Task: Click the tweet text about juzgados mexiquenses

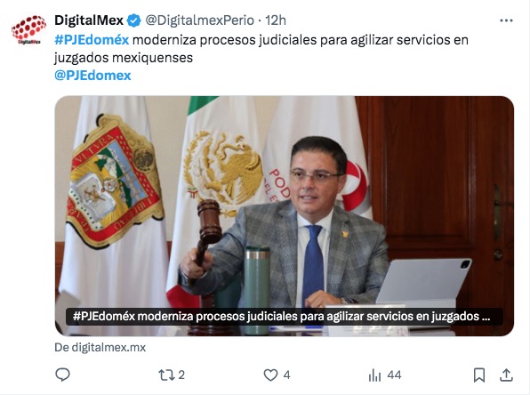Action: pyautogui.click(x=261, y=49)
